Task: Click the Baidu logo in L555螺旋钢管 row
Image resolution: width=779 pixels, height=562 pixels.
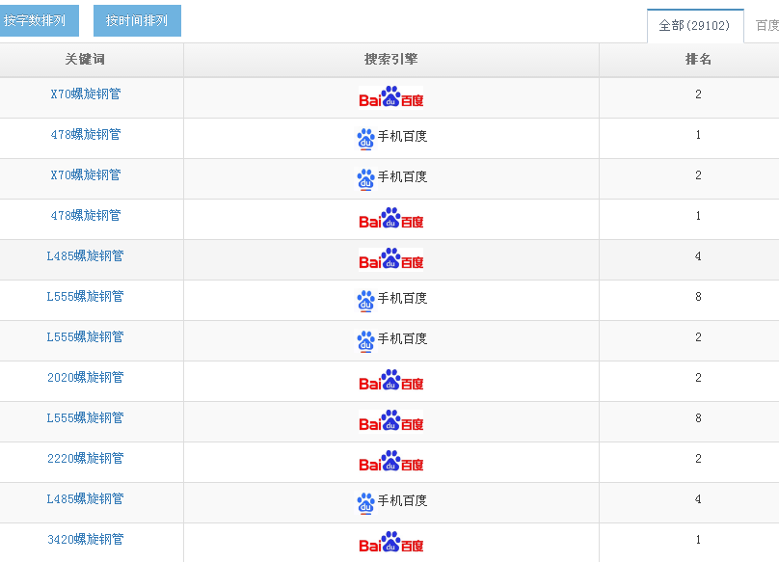Action: 390,421
